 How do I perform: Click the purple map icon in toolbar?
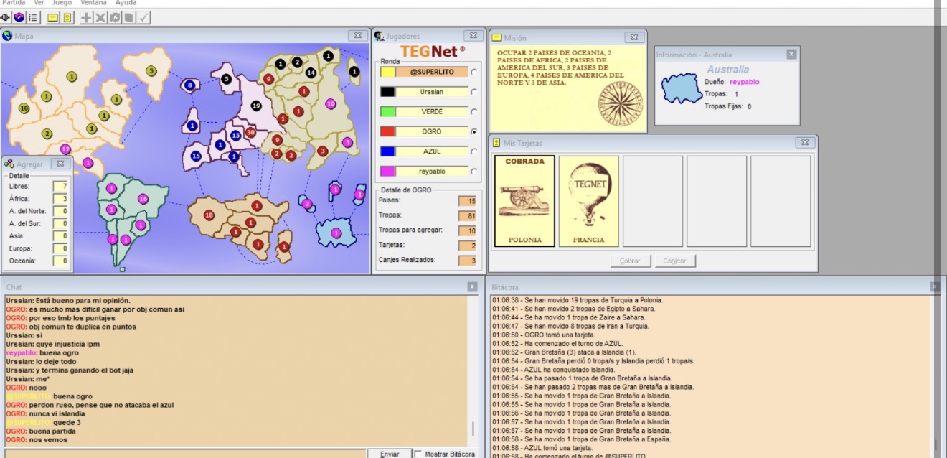(19, 17)
